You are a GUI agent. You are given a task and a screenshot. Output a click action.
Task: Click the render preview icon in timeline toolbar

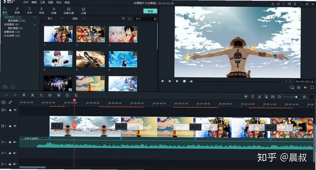pos(246,96)
